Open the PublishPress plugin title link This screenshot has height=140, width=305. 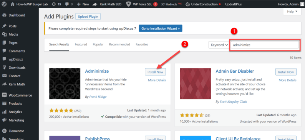(x=98, y=138)
